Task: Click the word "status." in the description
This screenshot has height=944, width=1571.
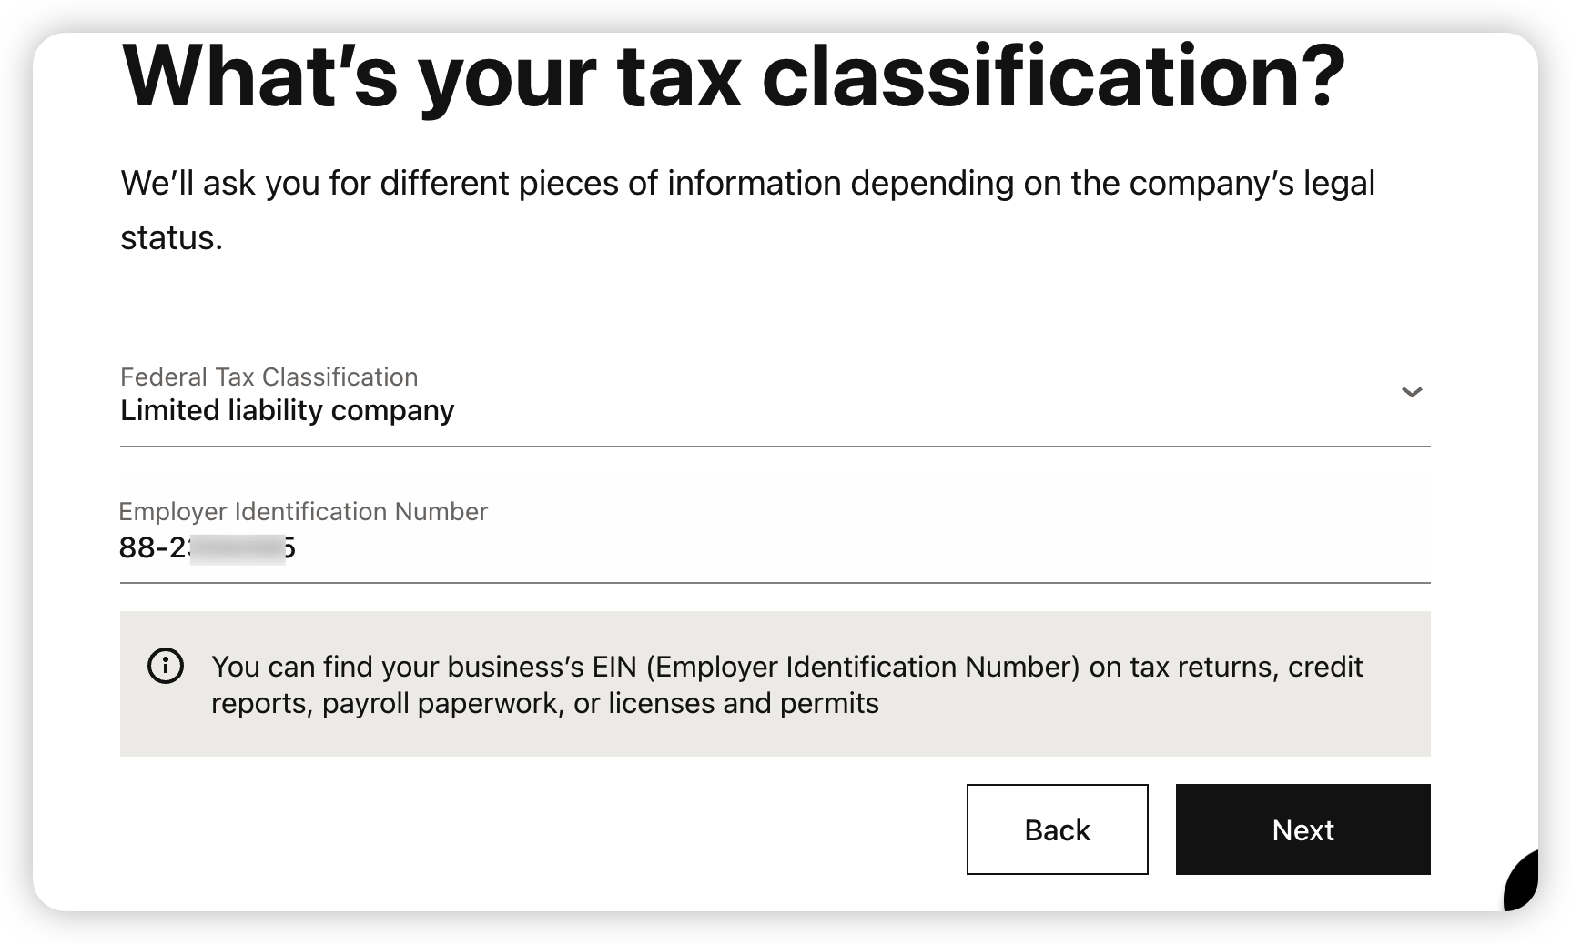Action: coord(172,238)
